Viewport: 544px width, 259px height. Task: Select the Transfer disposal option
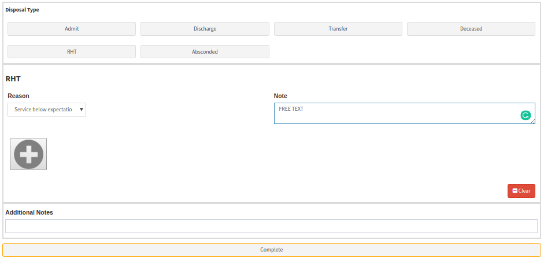[x=338, y=29]
